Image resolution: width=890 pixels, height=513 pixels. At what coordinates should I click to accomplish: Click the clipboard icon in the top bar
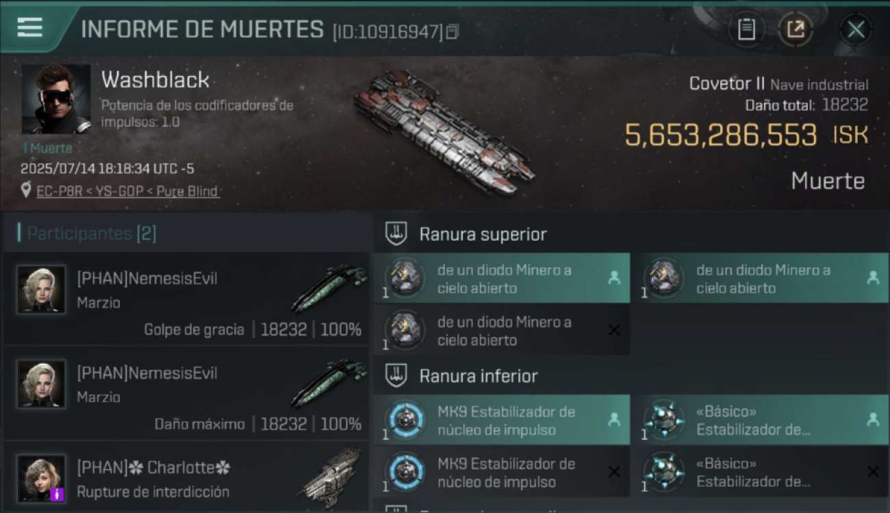746,29
